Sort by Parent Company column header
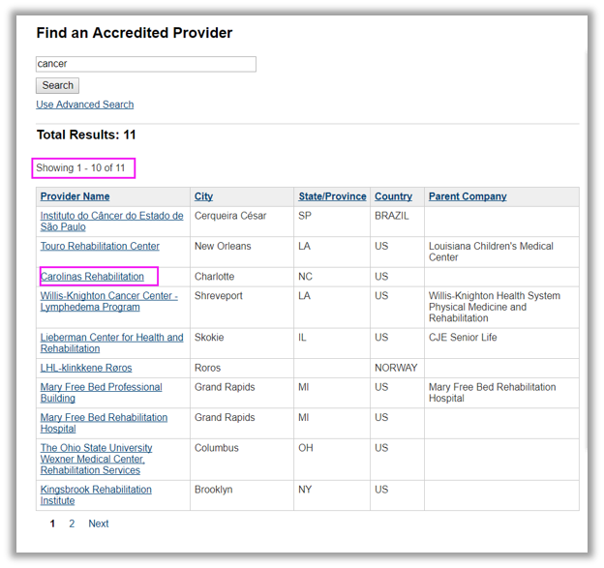Image resolution: width=604 pixels, height=568 pixels. pos(468,196)
